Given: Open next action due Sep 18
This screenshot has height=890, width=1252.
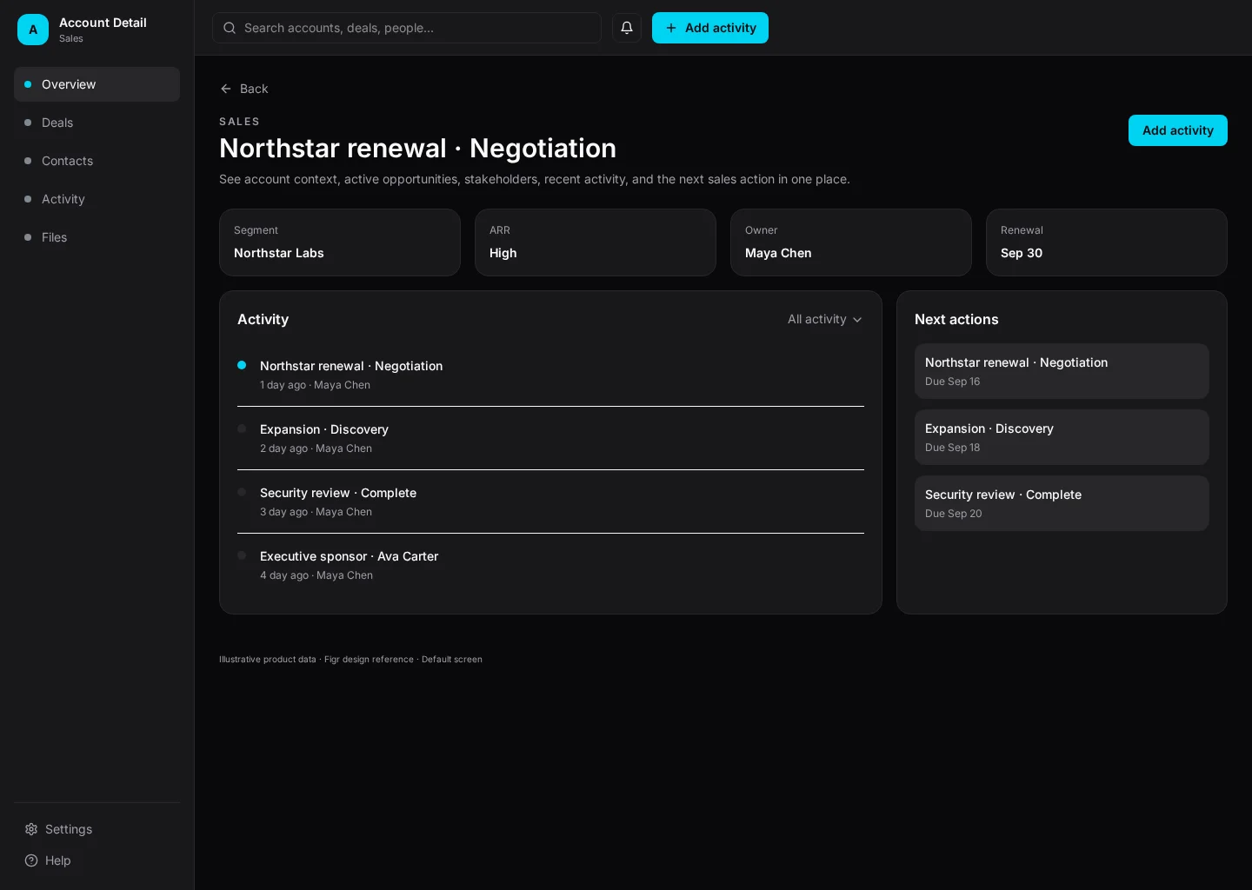Looking at the screenshot, I should point(1062,437).
